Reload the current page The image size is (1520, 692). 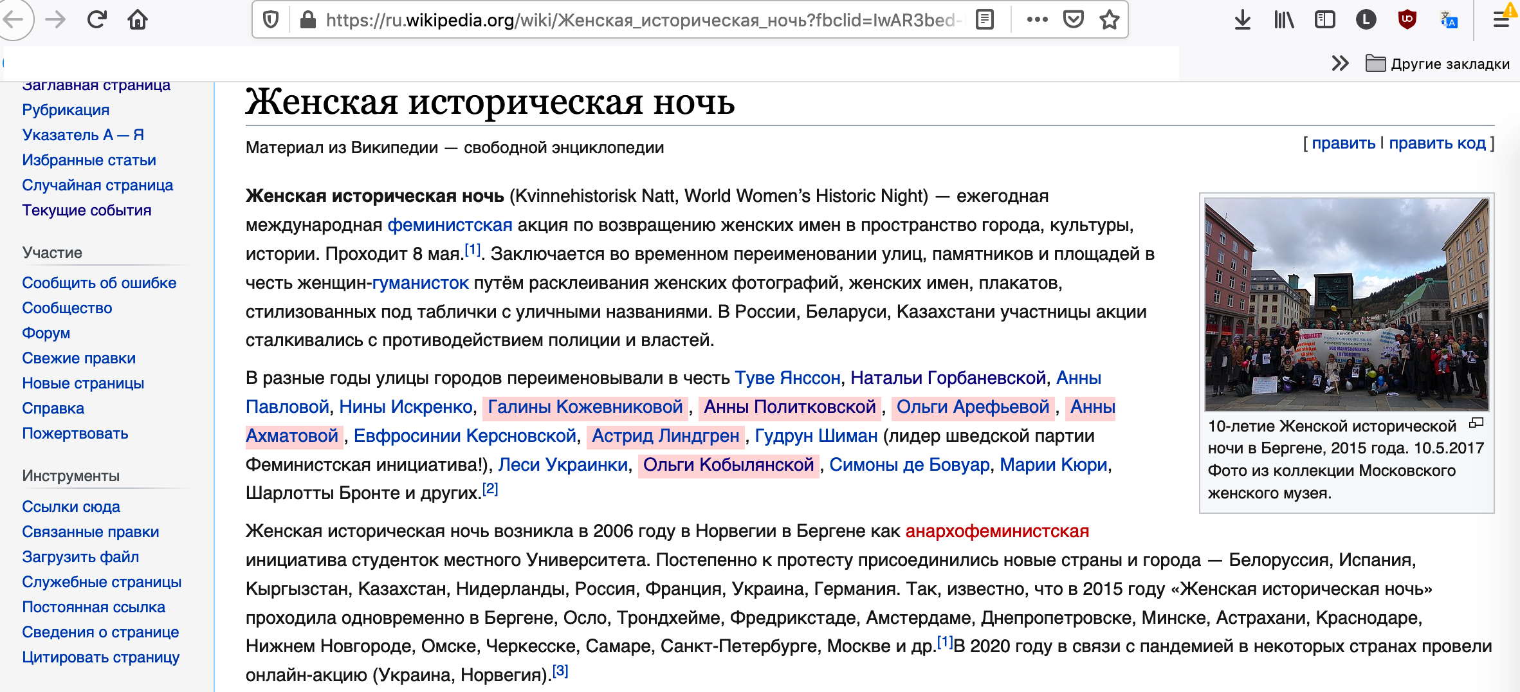click(96, 20)
